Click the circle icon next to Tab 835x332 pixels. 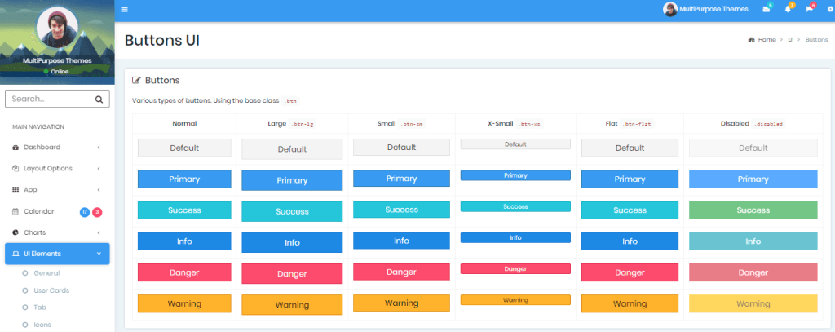tap(25, 308)
